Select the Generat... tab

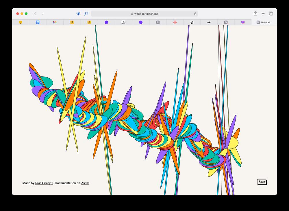point(264,22)
